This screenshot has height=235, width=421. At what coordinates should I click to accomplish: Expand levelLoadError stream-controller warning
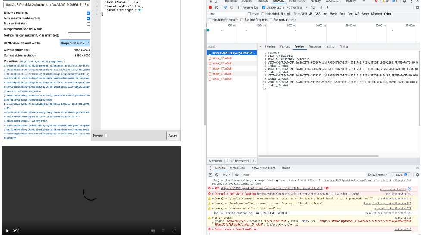(x=213, y=208)
